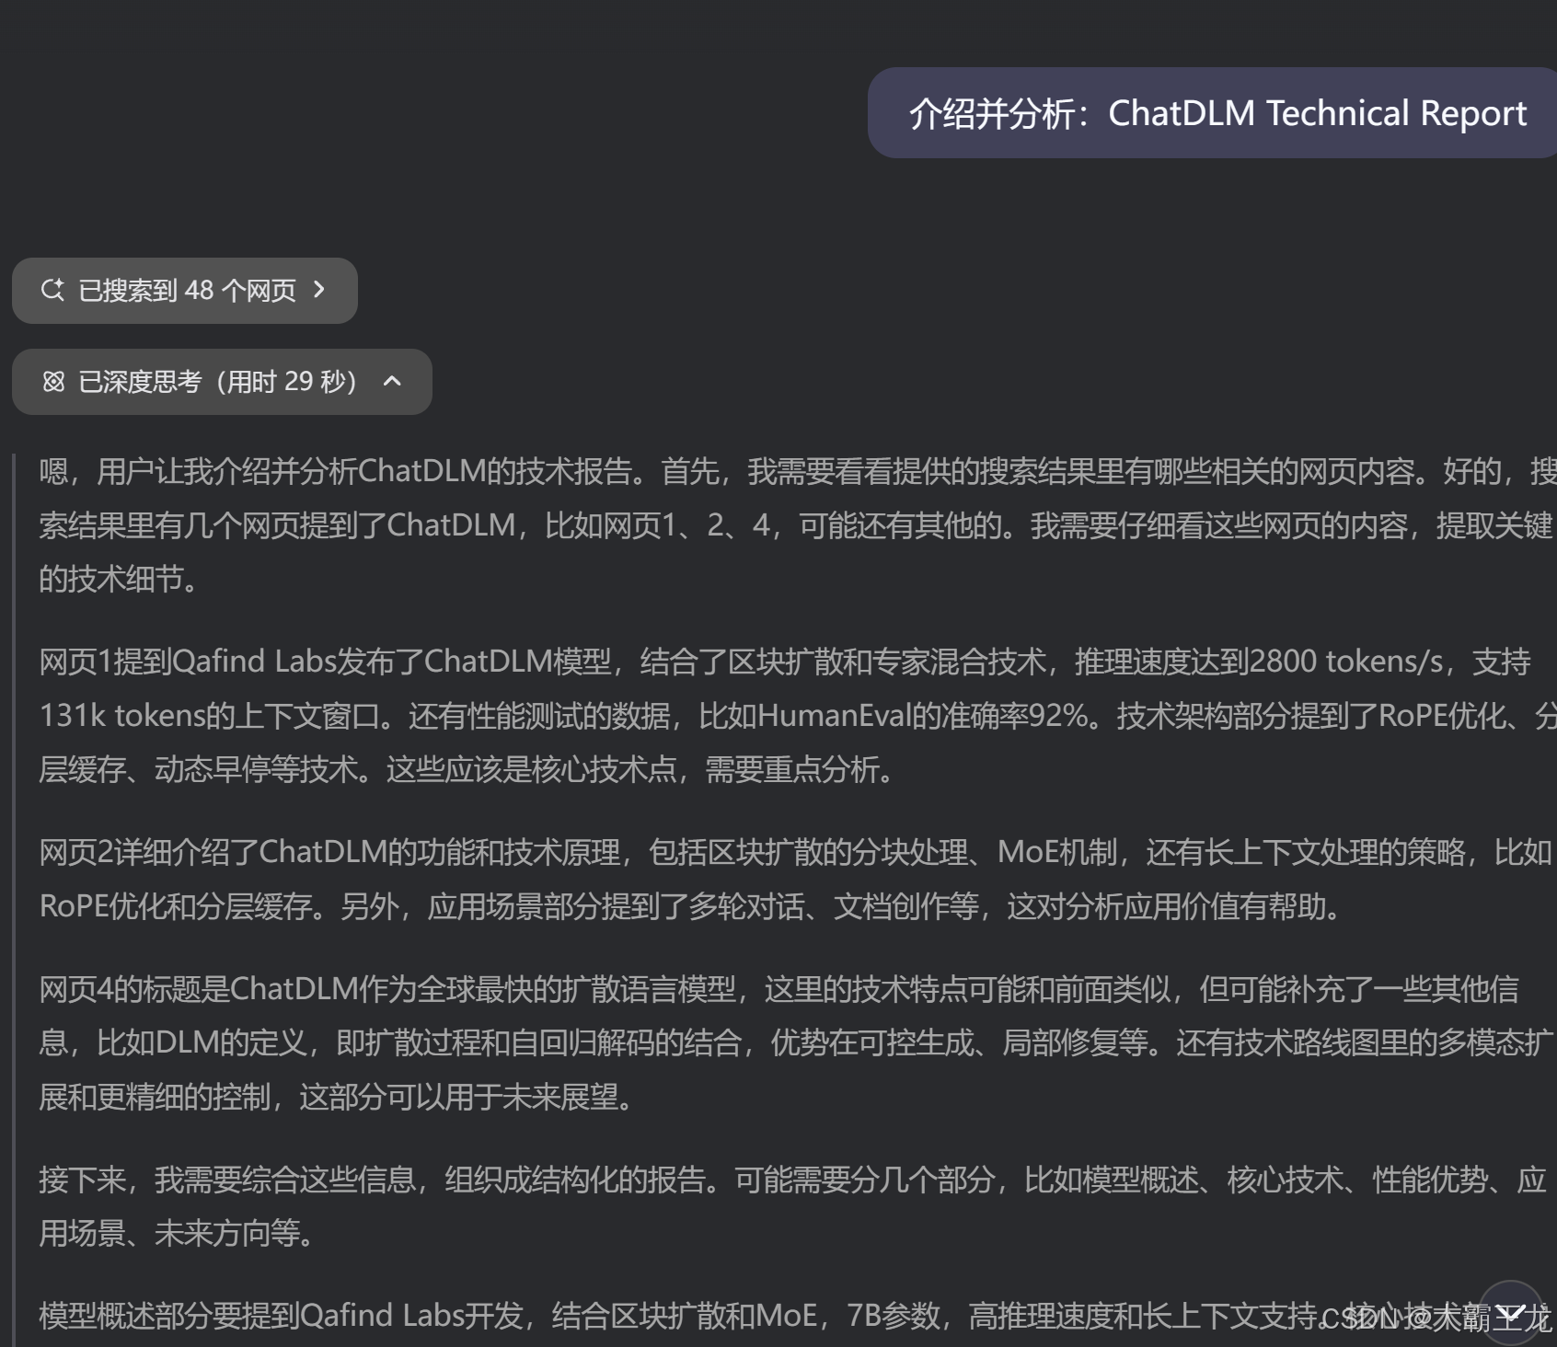The width and height of the screenshot is (1557, 1347).
Task: Jump to bottom with the round down-arrow button
Action: click(1510, 1312)
